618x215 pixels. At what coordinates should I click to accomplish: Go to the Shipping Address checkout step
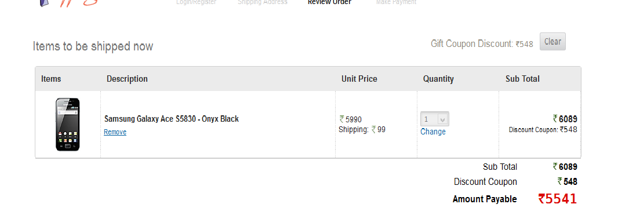point(263,2)
